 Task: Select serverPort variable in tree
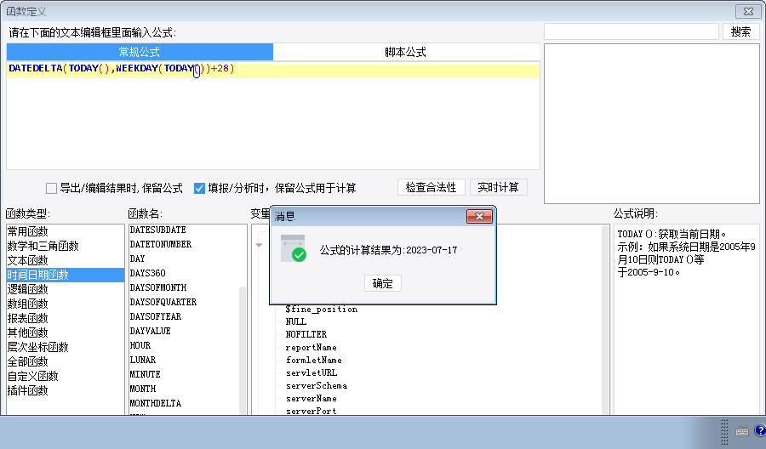click(312, 411)
